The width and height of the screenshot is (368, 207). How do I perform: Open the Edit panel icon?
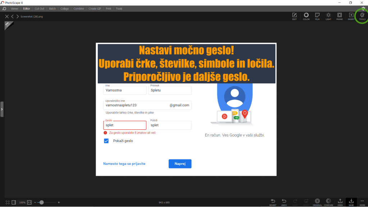pyautogui.click(x=294, y=16)
